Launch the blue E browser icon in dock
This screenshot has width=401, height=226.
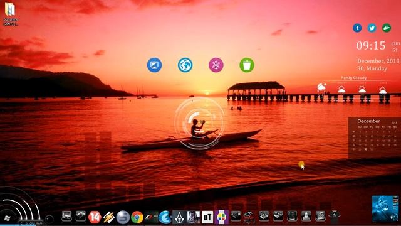[165, 217]
